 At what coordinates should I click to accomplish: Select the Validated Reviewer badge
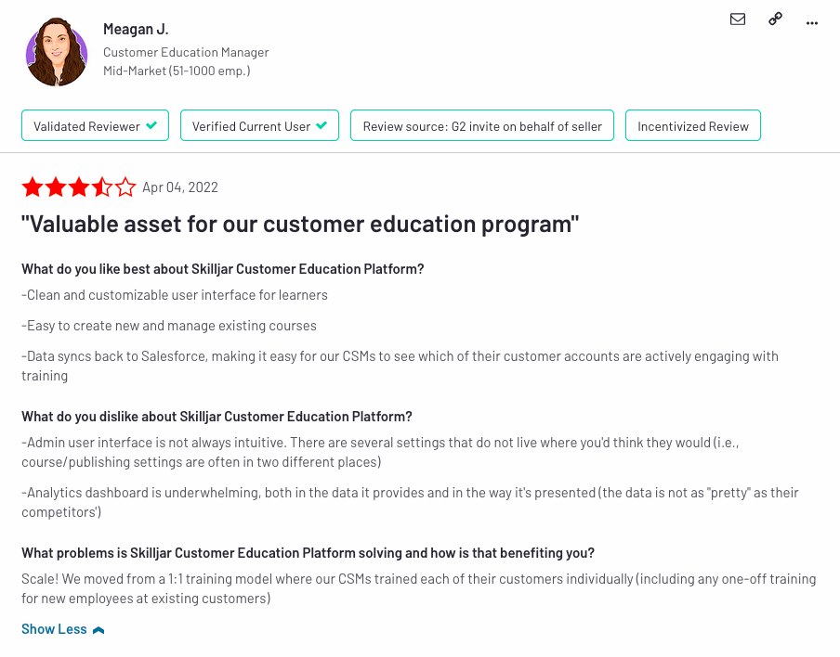pos(96,125)
